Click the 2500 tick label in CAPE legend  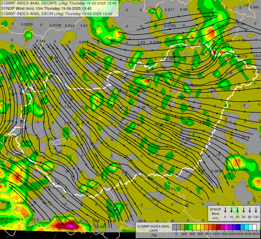[x=240, y=234]
